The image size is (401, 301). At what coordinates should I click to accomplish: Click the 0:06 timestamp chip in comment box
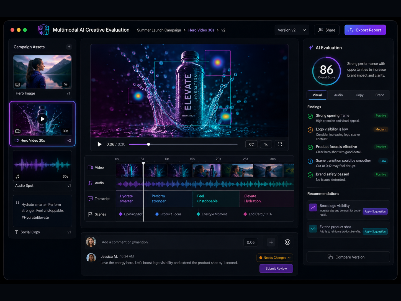click(251, 242)
